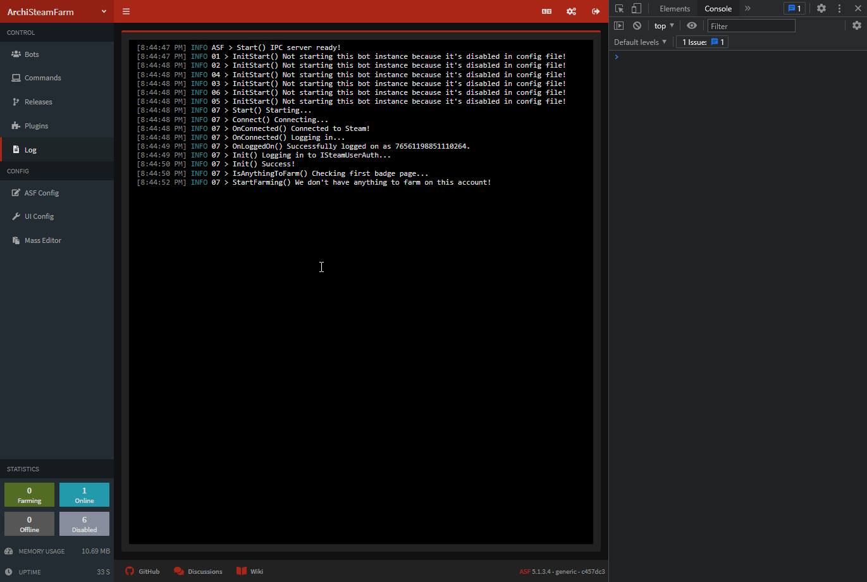The image size is (867, 582).
Task: Open the Default levels dropdown
Action: pos(640,42)
